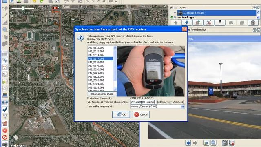Toggle the conflict panel blue arrows button
The height and width of the screenshot is (147, 261).
(5, 102)
